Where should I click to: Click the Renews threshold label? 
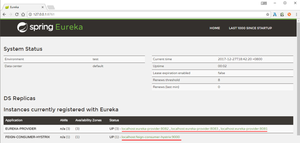tap(166, 80)
